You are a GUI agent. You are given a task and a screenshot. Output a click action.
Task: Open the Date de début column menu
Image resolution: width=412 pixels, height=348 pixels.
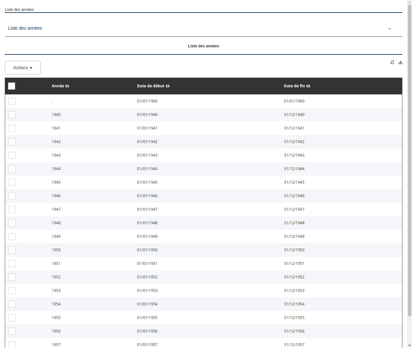click(151, 86)
